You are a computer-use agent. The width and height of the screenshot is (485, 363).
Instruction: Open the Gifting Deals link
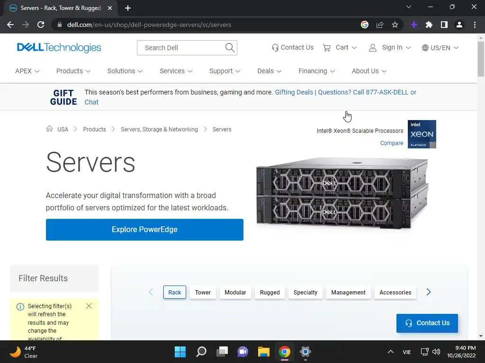click(294, 92)
